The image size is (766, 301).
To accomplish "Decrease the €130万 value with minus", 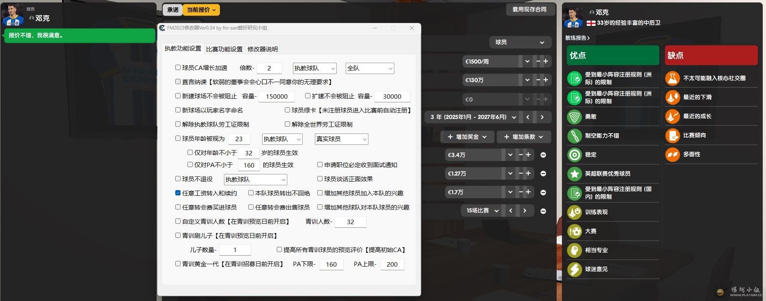I will click(x=538, y=80).
